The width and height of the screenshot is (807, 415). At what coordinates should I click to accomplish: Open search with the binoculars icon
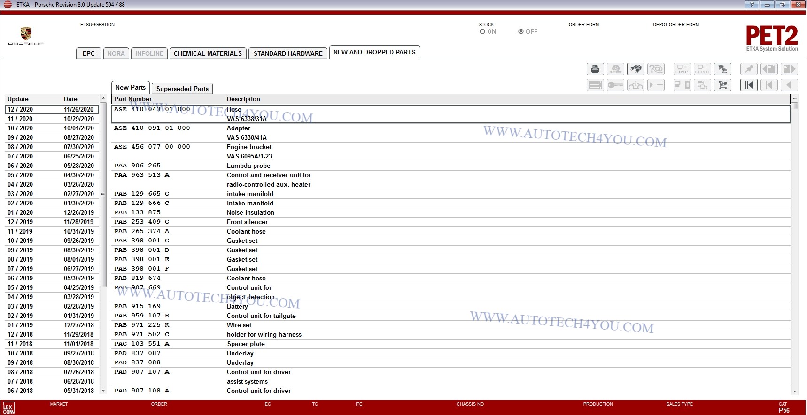coord(636,69)
